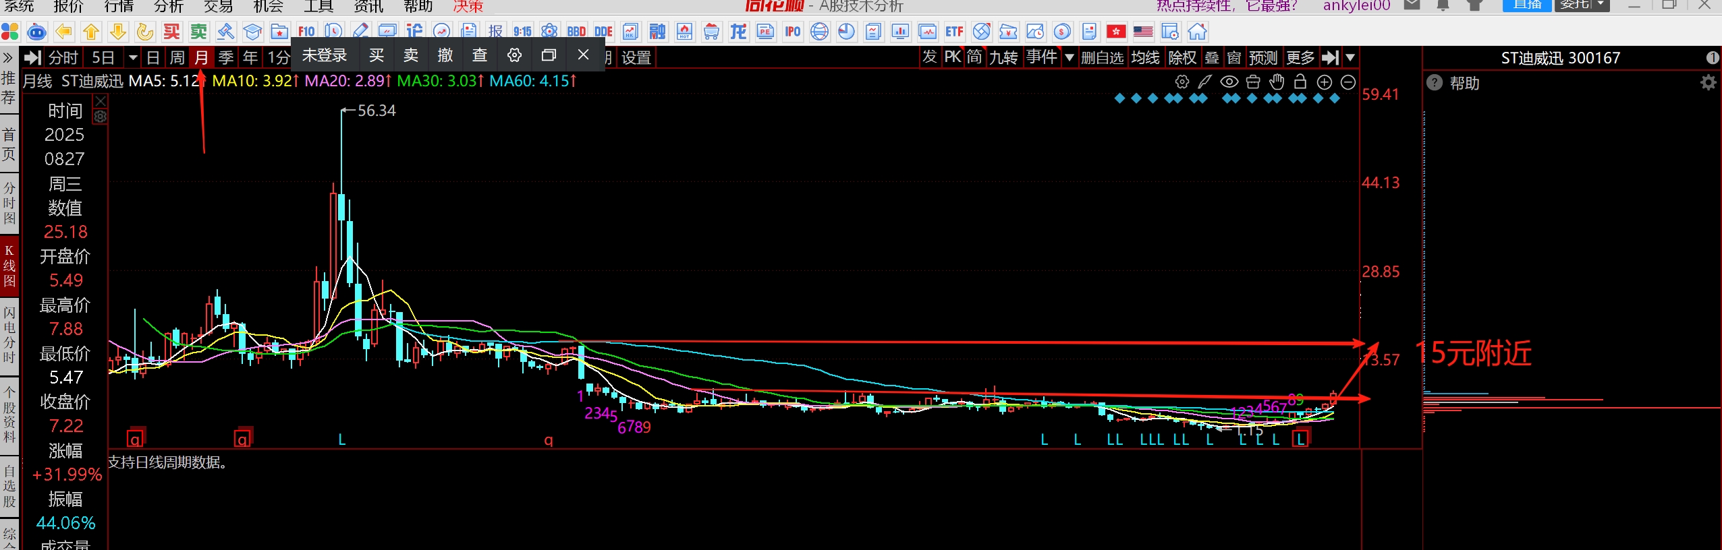Close the data info panel with X
Viewport: 1722px width, 550px height.
(101, 101)
